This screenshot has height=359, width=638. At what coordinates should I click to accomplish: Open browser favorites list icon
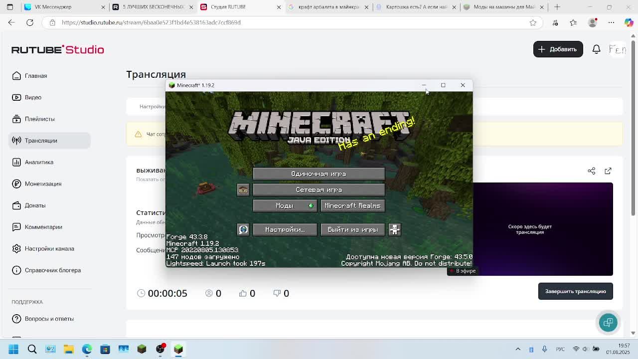573,22
